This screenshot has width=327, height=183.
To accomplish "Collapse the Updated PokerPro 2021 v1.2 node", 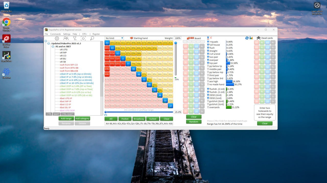I will point(49,43).
